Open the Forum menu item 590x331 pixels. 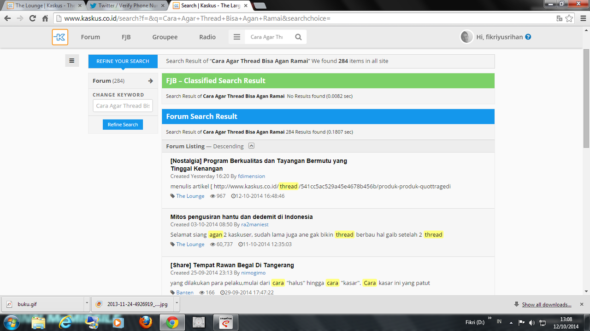click(x=90, y=37)
